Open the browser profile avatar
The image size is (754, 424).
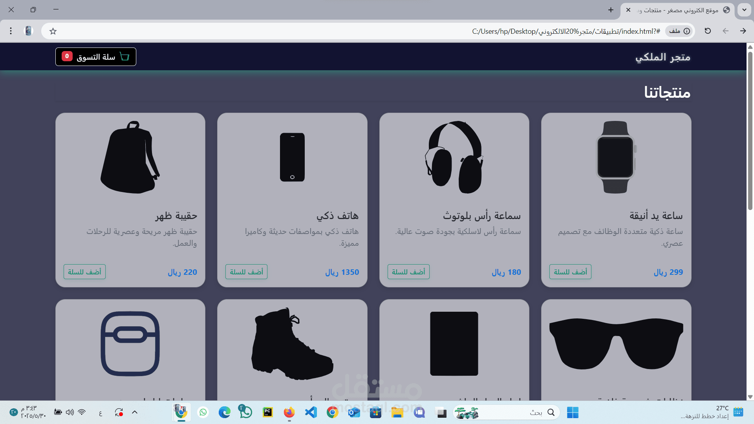click(28, 31)
